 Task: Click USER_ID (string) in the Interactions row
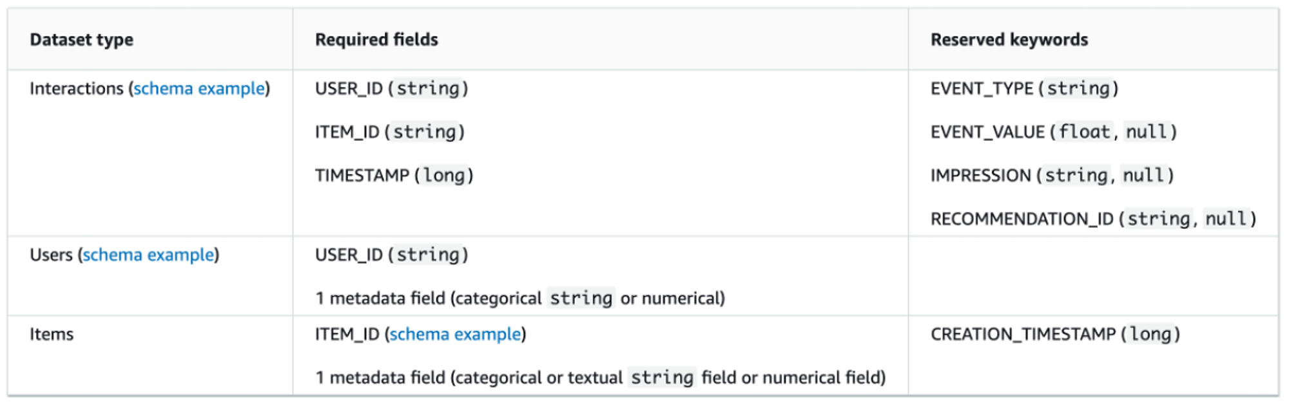[x=391, y=89]
